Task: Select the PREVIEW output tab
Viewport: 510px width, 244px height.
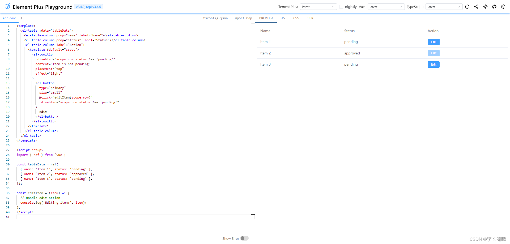Action: [266, 18]
